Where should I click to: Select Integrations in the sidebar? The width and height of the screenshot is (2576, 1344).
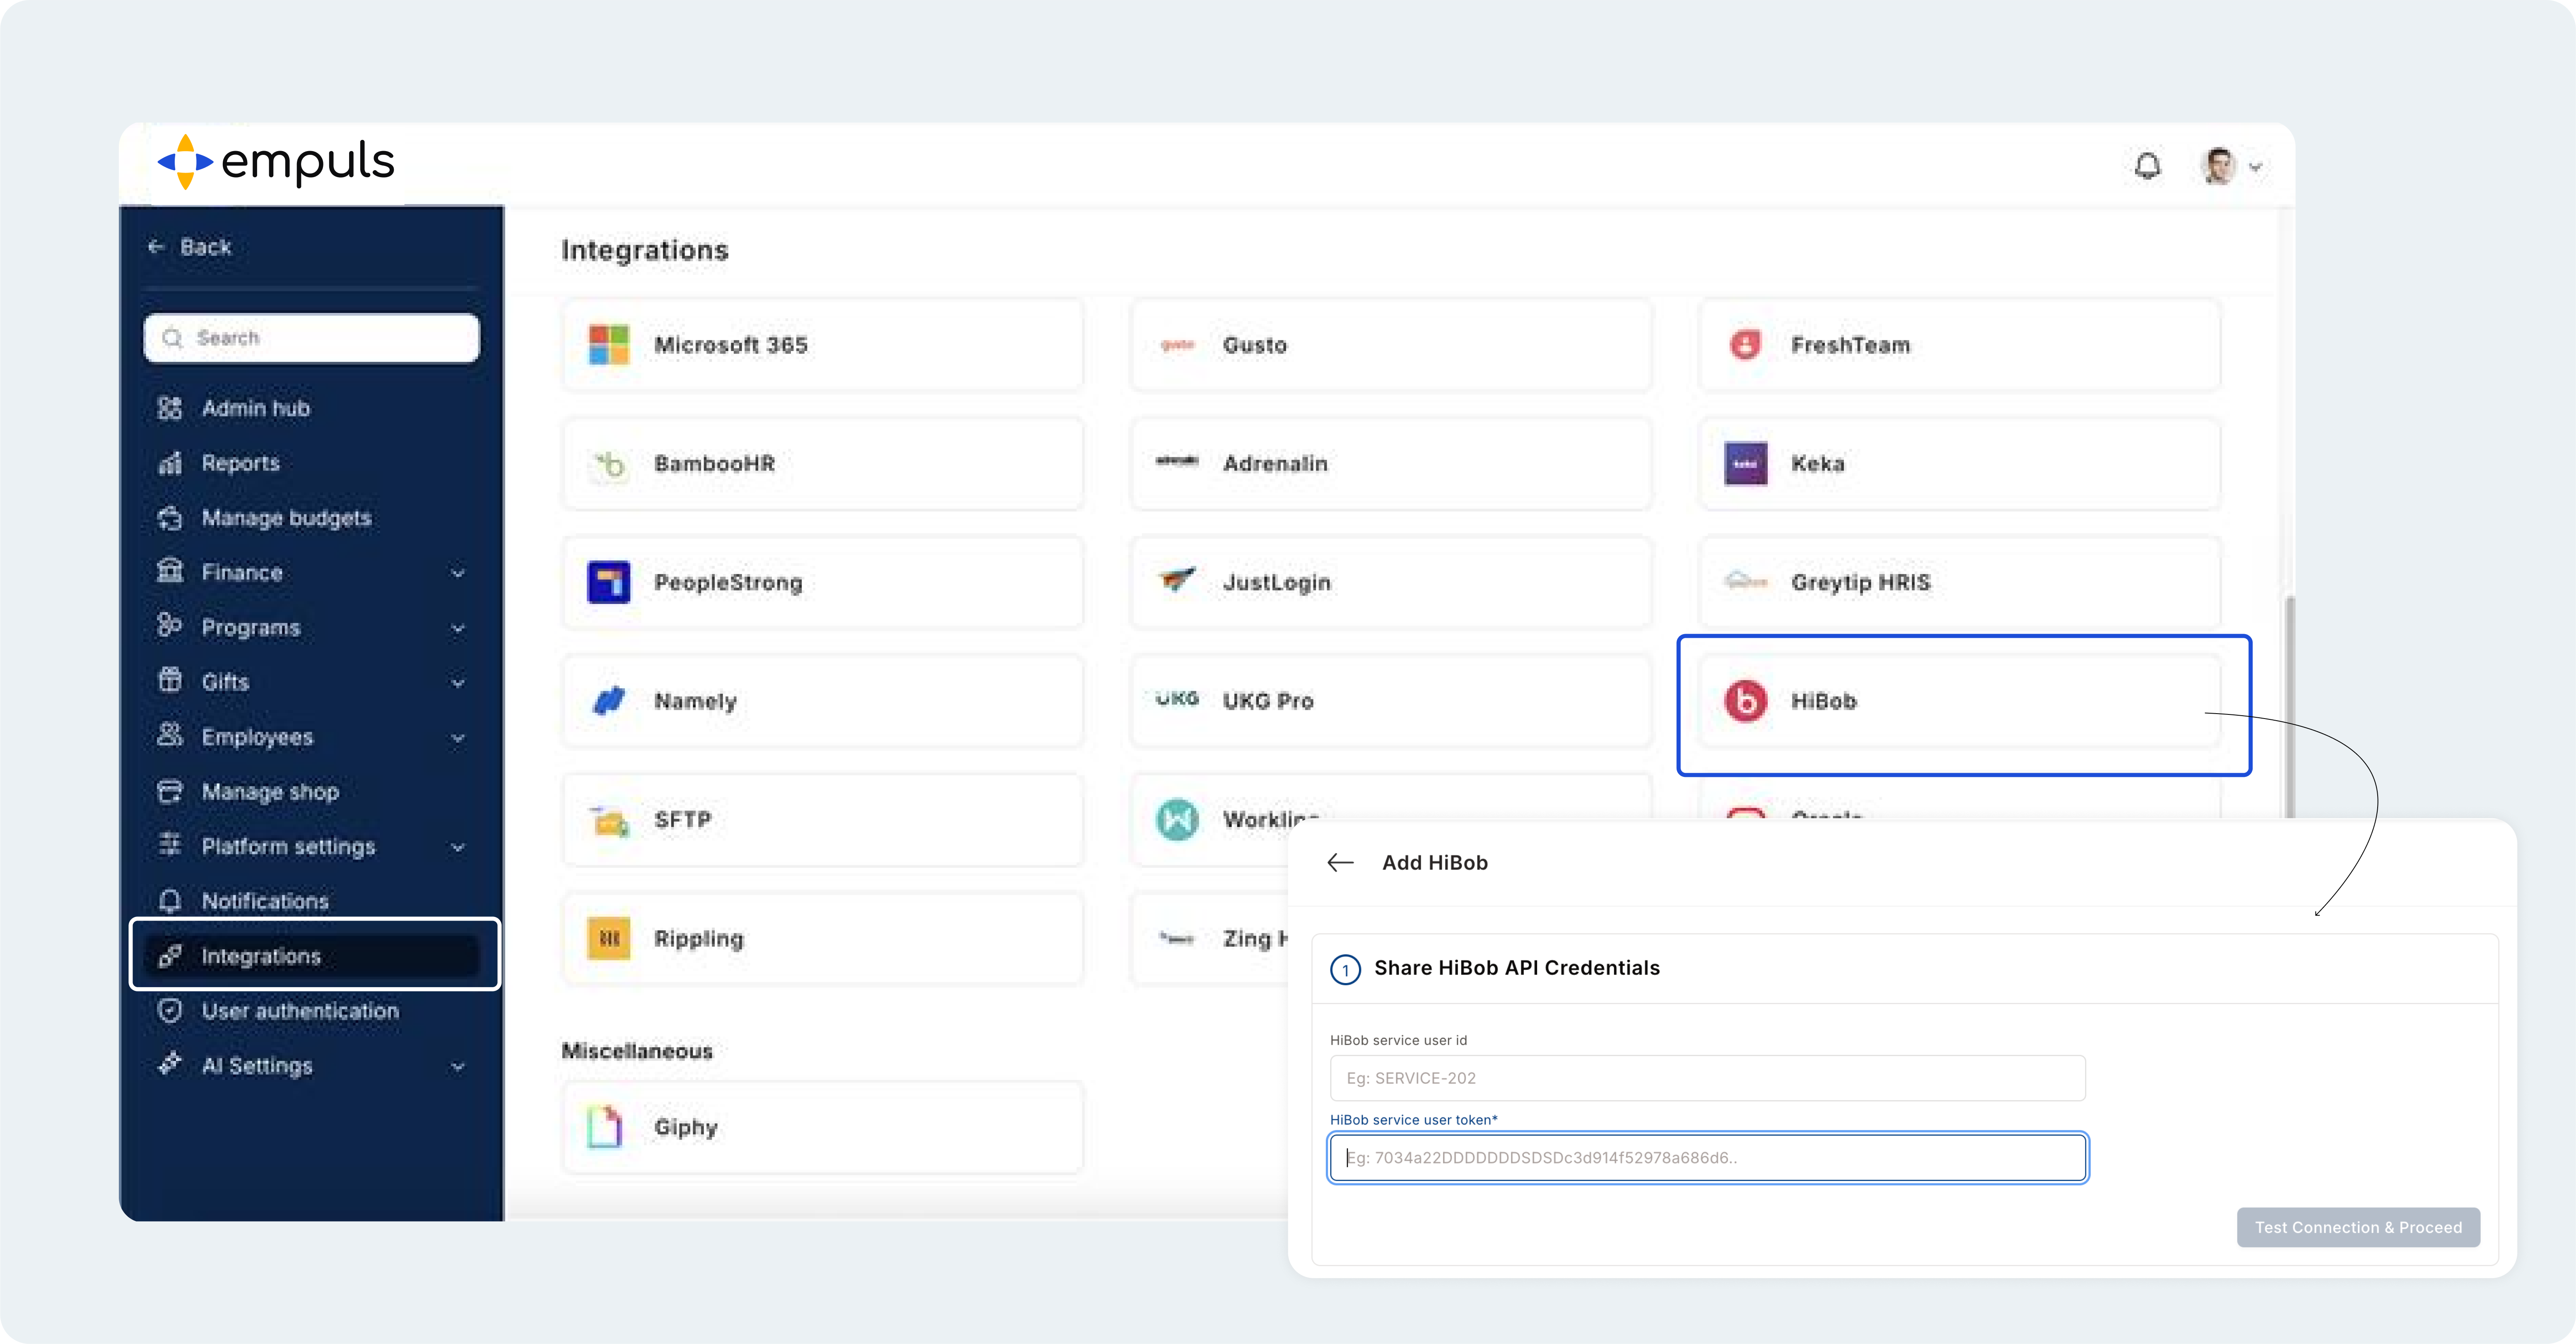coord(311,956)
